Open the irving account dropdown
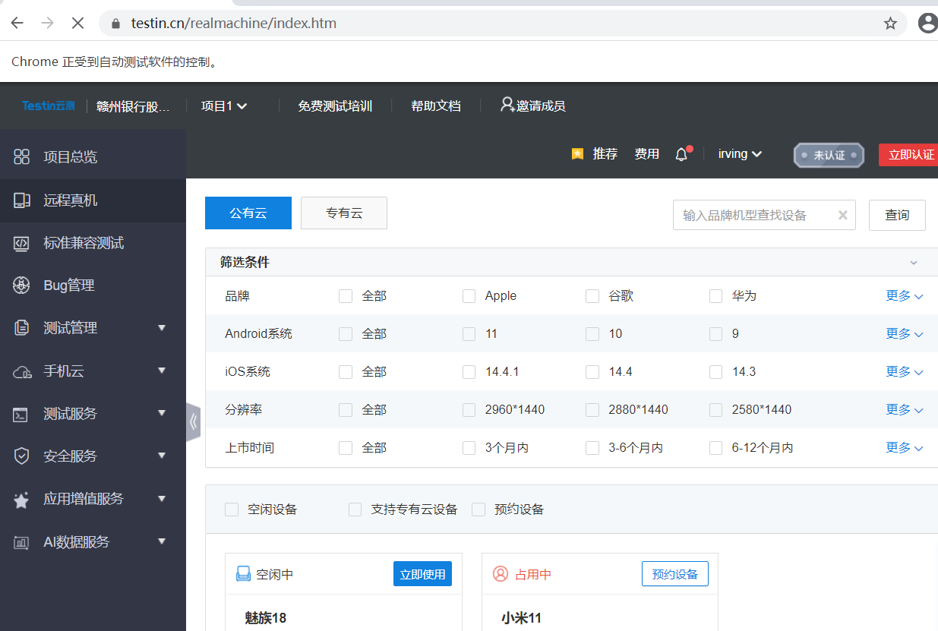The width and height of the screenshot is (938, 631). (739, 153)
